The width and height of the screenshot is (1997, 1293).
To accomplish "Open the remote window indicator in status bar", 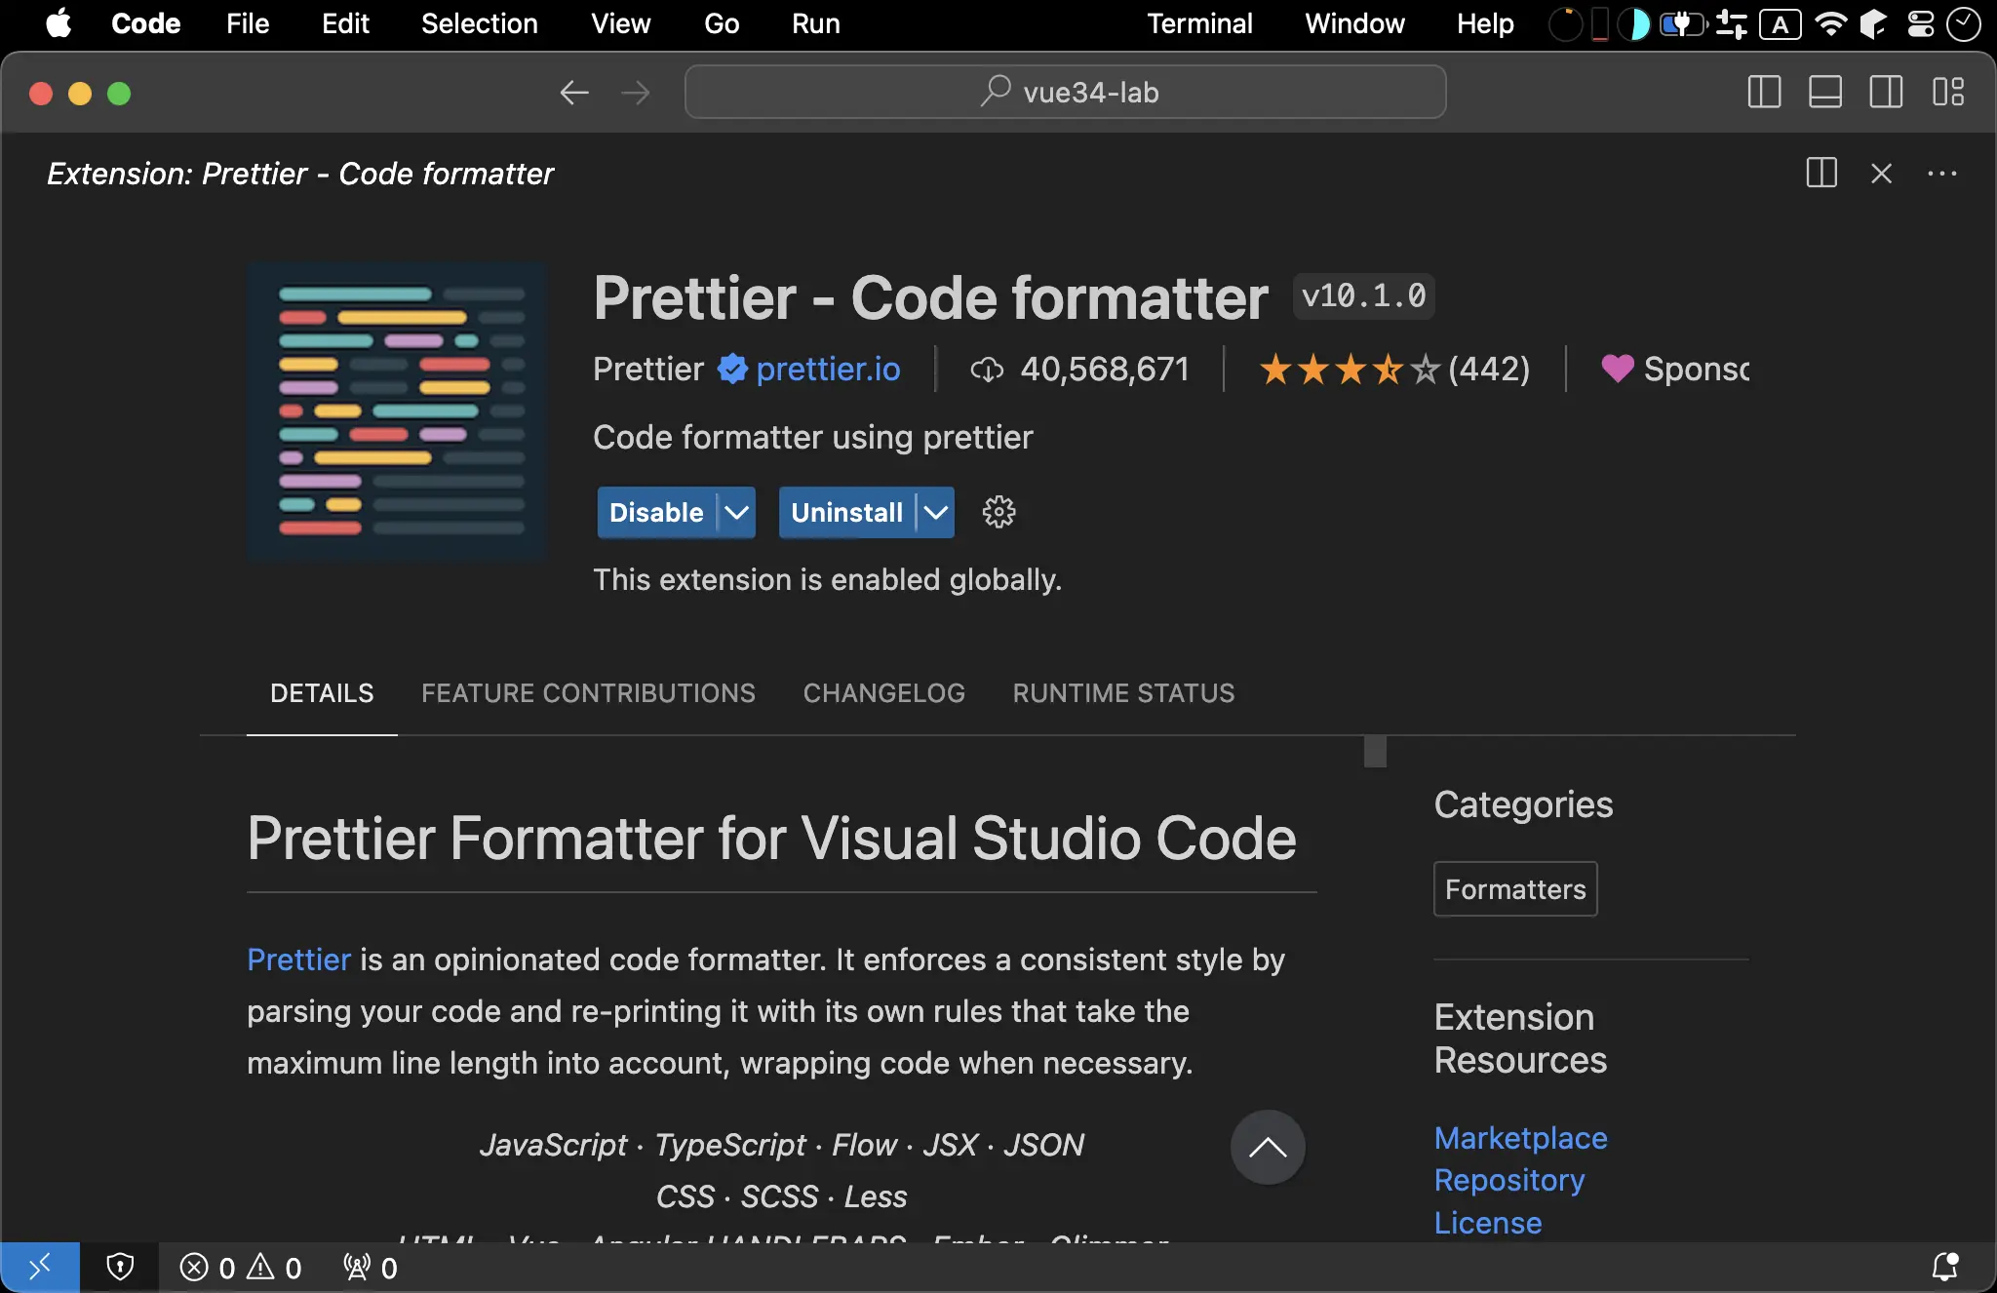I will click(40, 1268).
